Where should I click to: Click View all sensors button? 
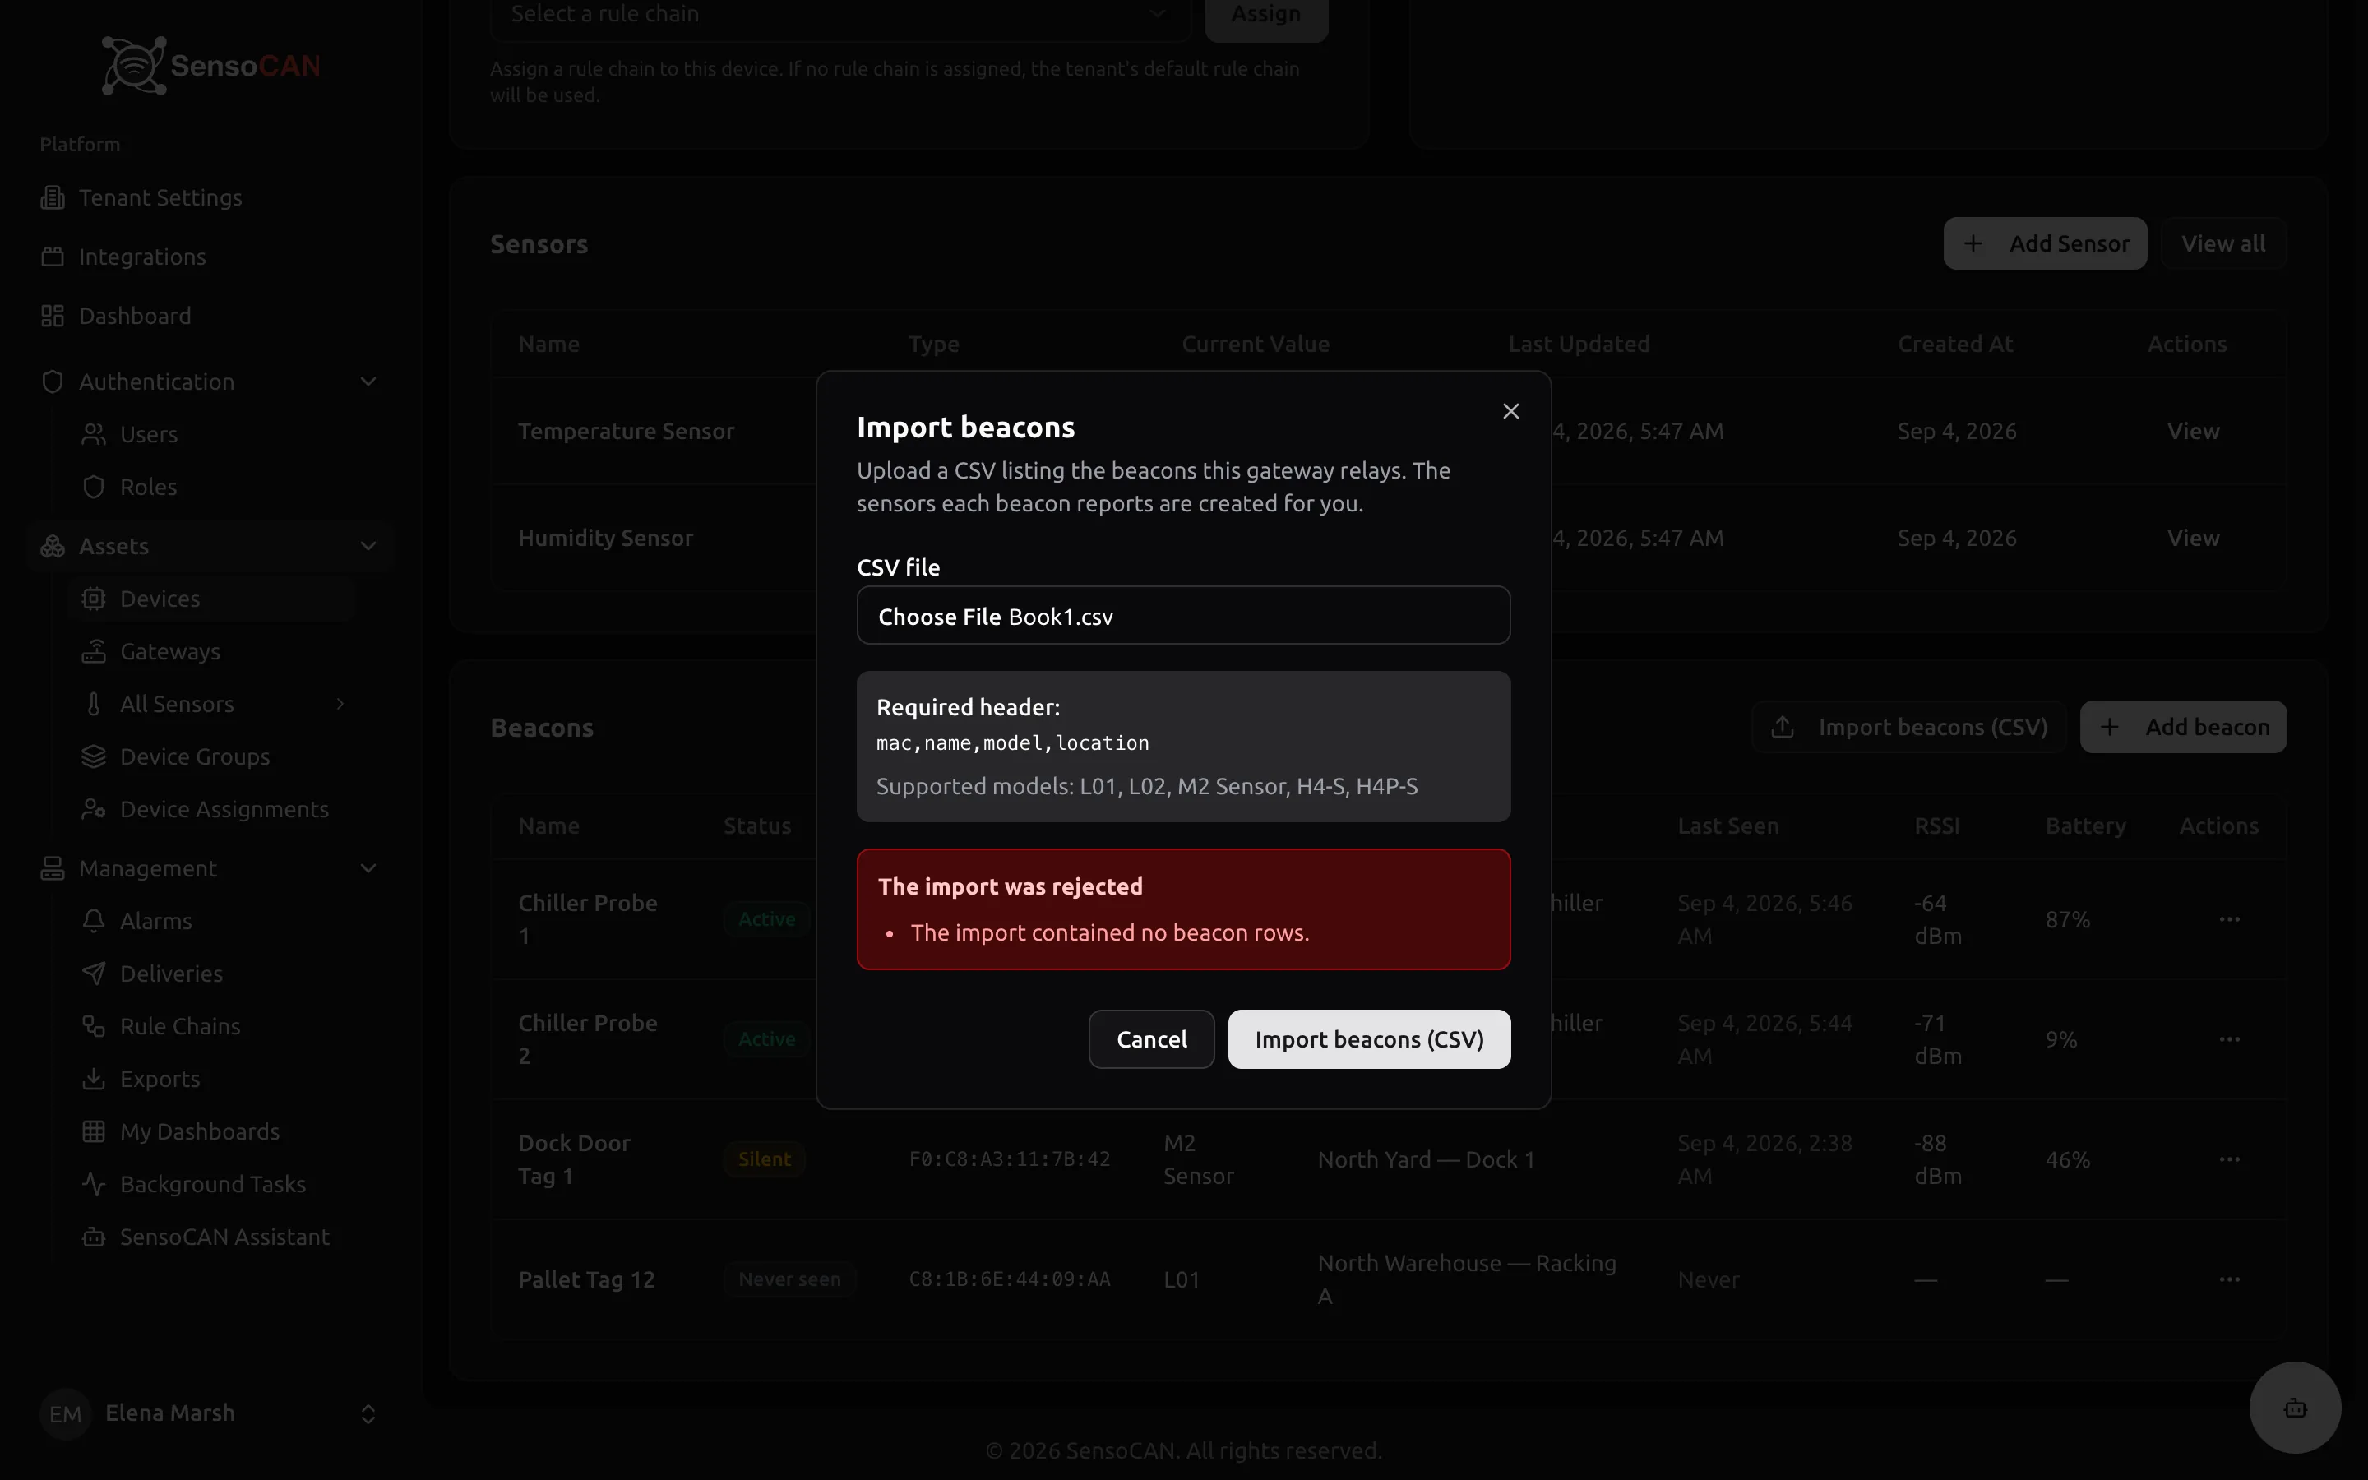(x=2223, y=243)
